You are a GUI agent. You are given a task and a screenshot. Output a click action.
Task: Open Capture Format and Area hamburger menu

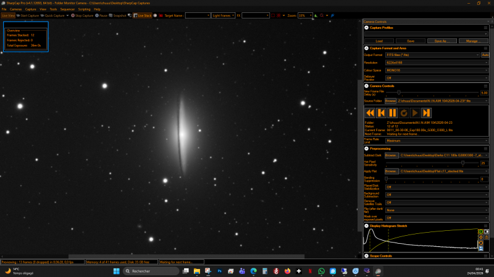point(485,48)
